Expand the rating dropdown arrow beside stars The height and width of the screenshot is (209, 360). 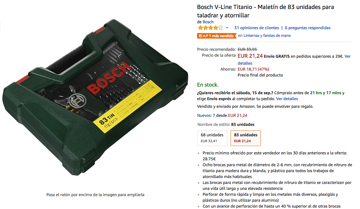tap(227, 28)
